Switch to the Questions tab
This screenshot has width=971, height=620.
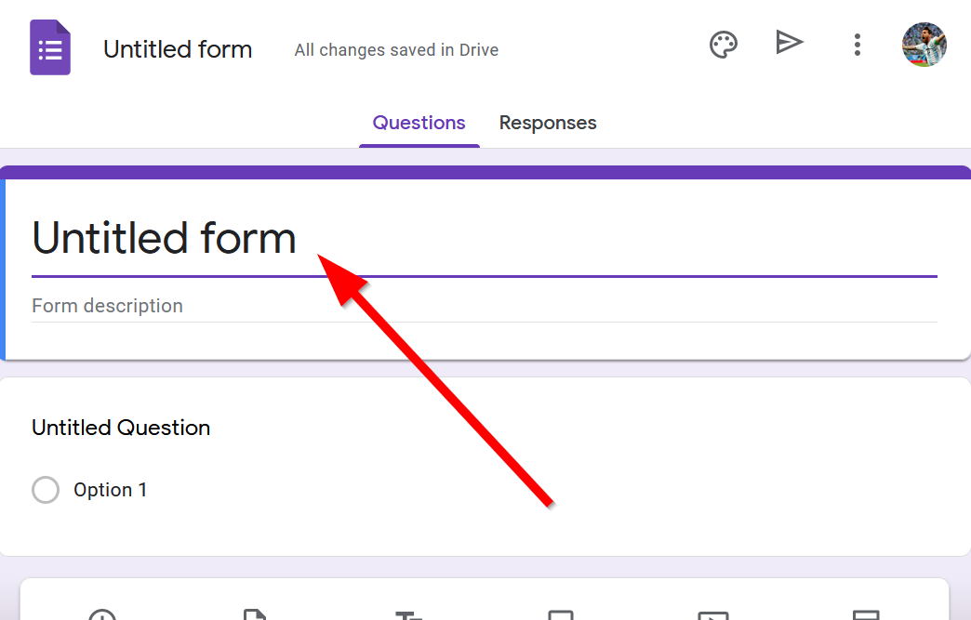click(419, 123)
